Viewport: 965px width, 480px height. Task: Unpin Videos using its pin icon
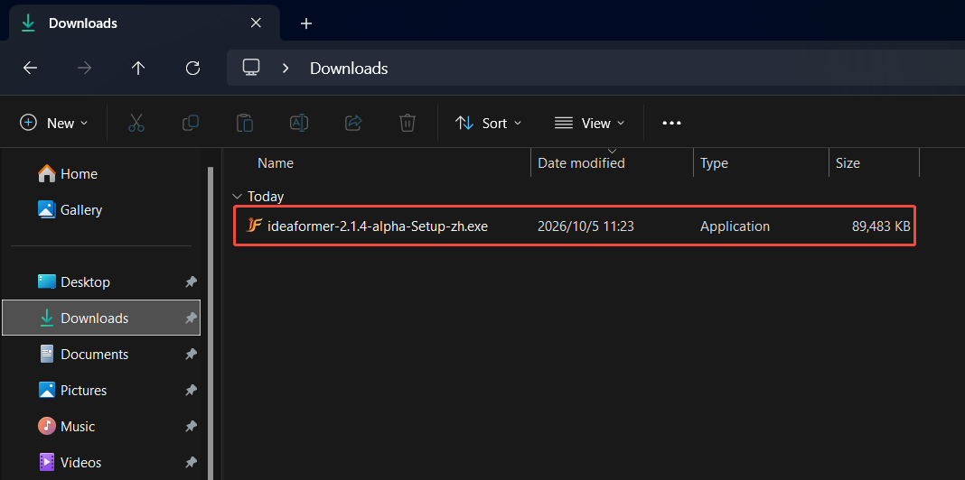191,462
